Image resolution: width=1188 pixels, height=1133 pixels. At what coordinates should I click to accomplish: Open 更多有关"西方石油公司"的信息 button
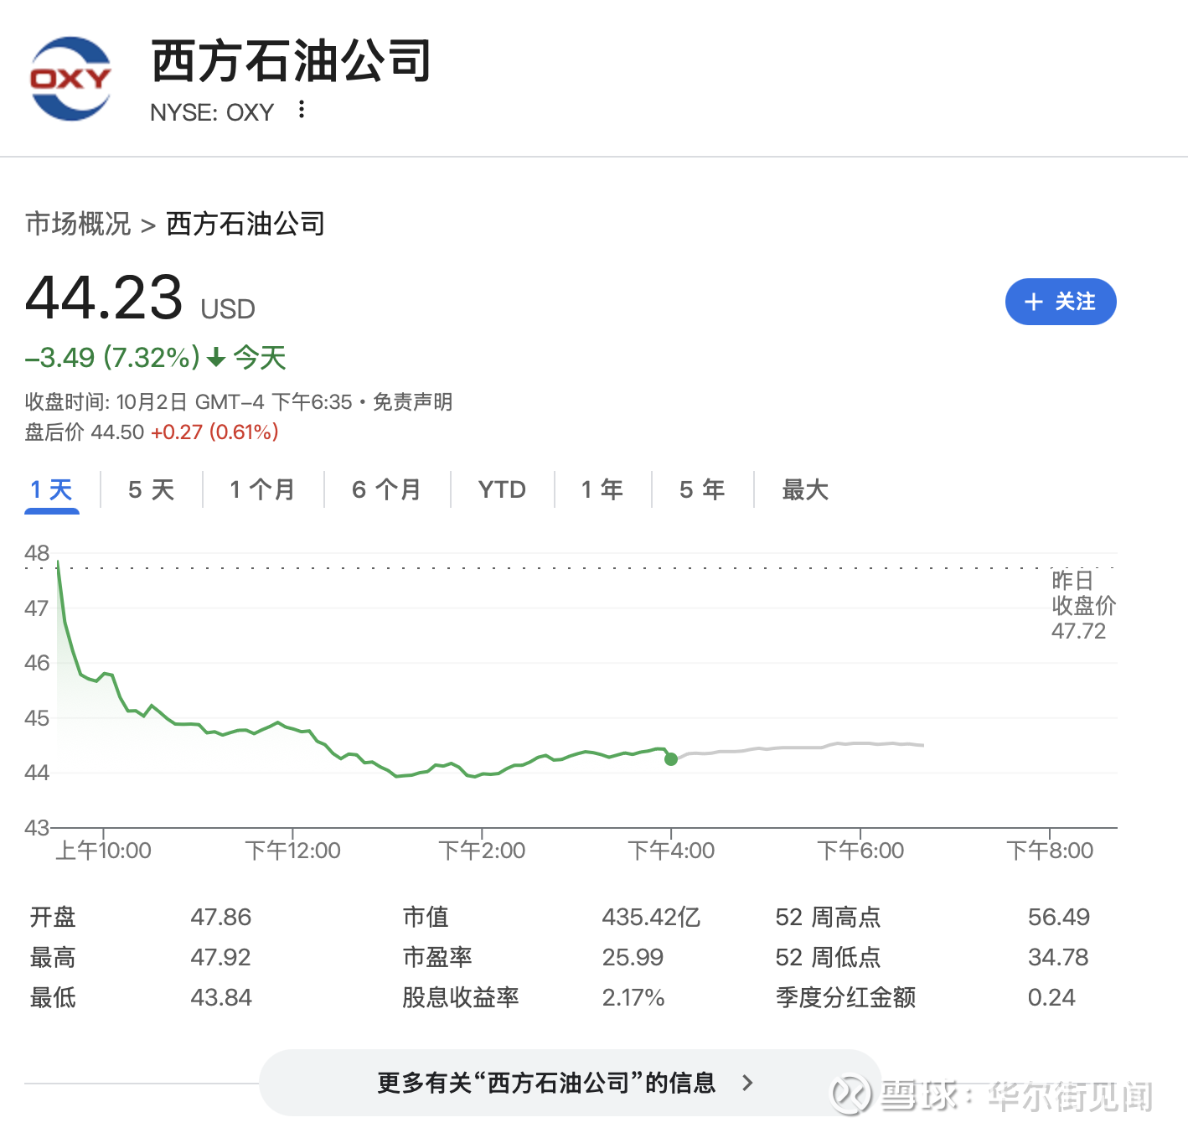tap(571, 1083)
